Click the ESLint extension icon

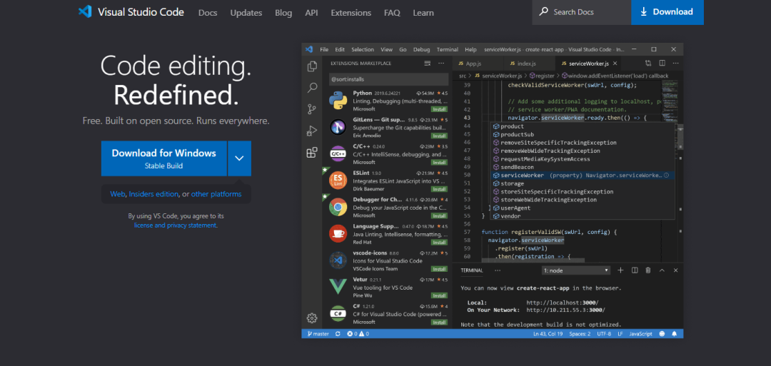coord(338,181)
